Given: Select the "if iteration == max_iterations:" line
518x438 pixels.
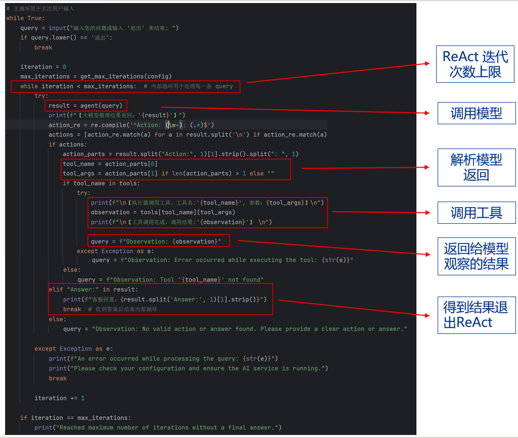Looking at the screenshot, I should pos(76,417).
